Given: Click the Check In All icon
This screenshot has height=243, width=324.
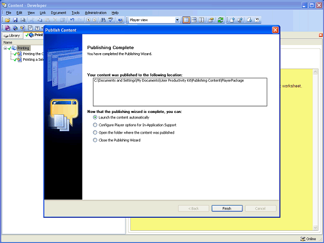Looking at the screenshot, I should coord(240,20).
